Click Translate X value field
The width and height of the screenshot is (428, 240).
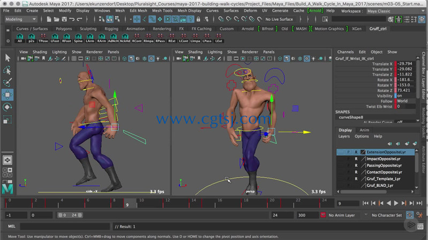[405, 63]
